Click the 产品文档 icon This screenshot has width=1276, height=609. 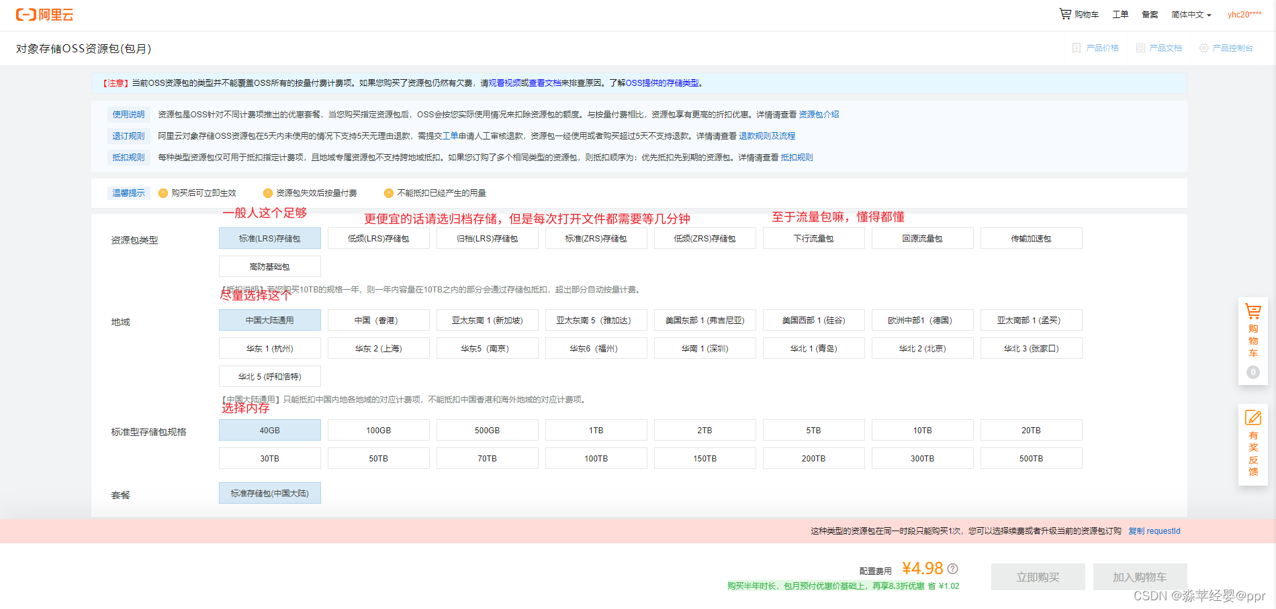[1140, 48]
